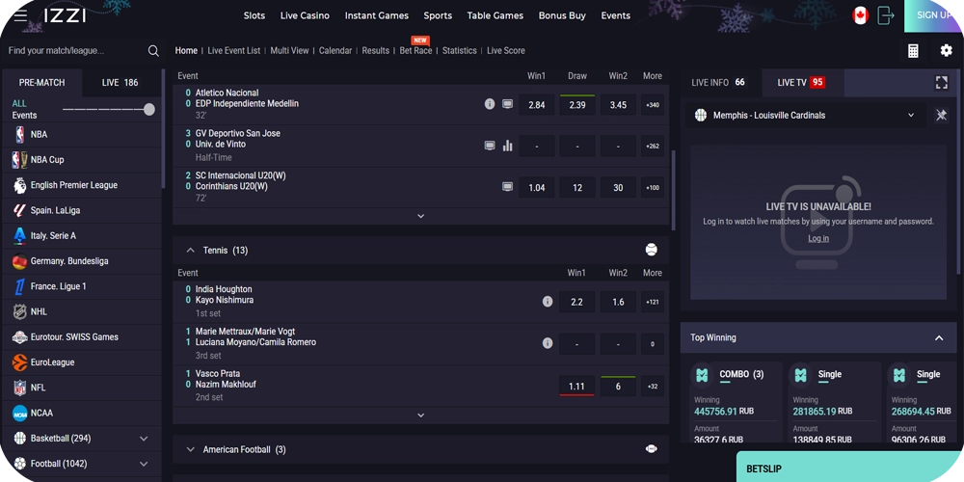The width and height of the screenshot is (964, 482).
Task: Expand the Basketball (294) sidebar category
Action: tap(144, 439)
